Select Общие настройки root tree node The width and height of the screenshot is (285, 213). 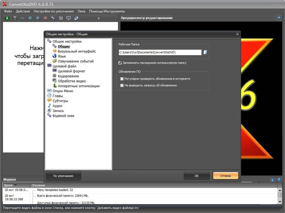pyautogui.click(x=67, y=41)
